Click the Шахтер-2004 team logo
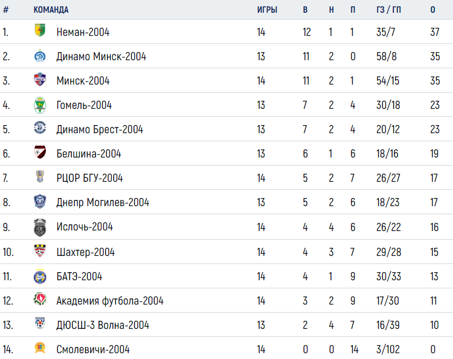Screen dimensions: 453x359 pos(40,251)
